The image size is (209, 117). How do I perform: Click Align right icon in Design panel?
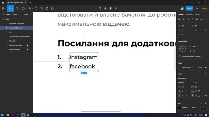(x=188, y=19)
